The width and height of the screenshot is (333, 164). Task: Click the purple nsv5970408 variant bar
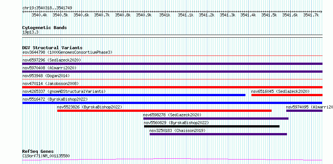tap(172, 72)
